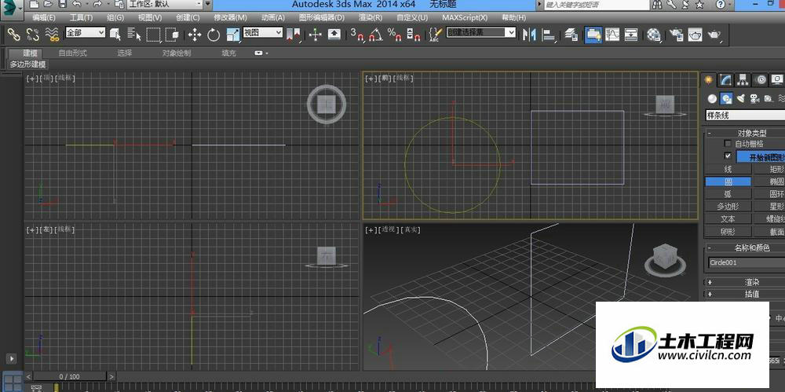This screenshot has width=785, height=392.
Task: Open the 工作区: 默认 workspace dropdown
Action: (x=165, y=5)
